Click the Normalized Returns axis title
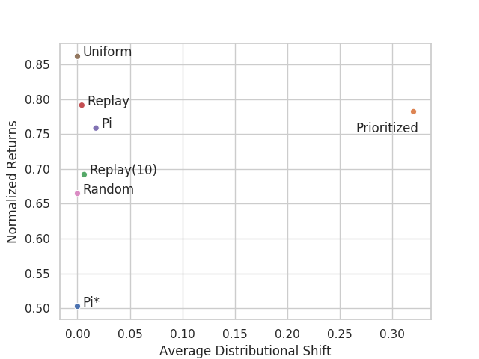This screenshot has height=359, width=479. tap(12, 182)
